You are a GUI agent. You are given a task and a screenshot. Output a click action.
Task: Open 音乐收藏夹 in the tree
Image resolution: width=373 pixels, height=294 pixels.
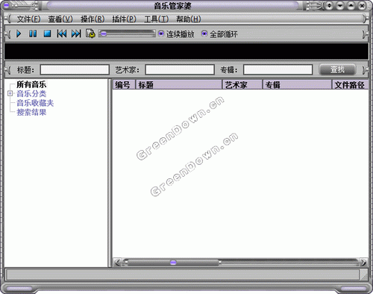(x=35, y=103)
